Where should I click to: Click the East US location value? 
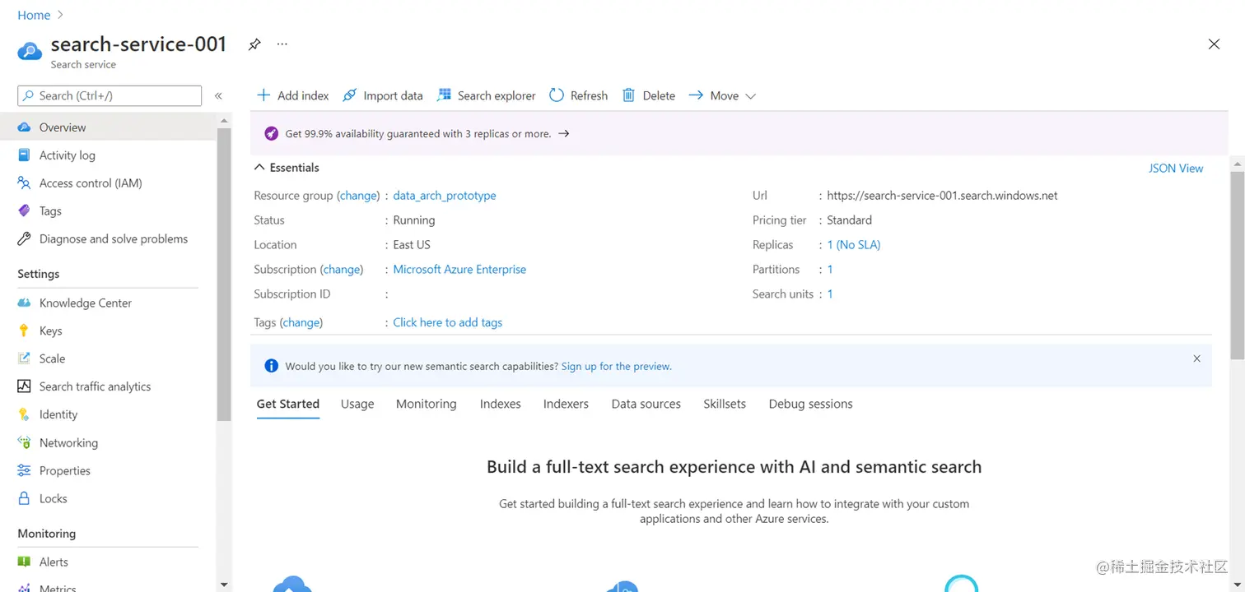(412, 244)
